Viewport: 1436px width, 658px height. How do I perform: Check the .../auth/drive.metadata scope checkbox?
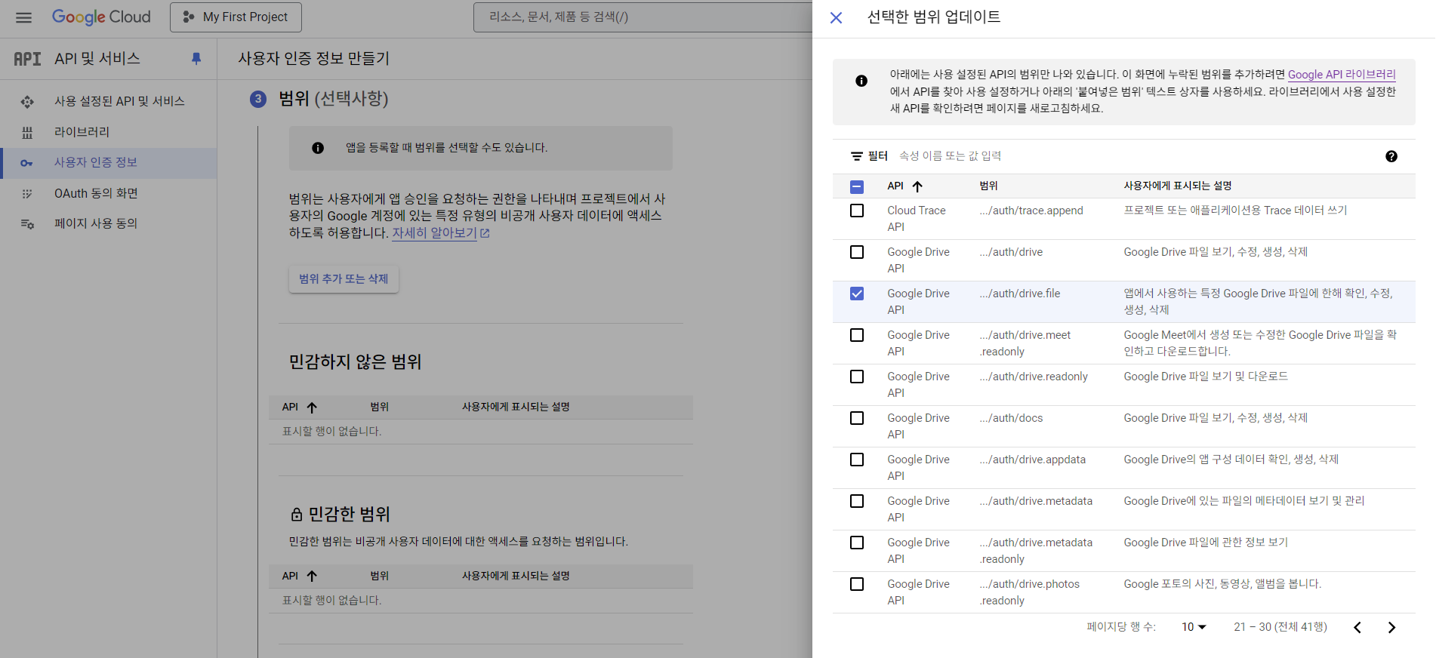click(857, 501)
